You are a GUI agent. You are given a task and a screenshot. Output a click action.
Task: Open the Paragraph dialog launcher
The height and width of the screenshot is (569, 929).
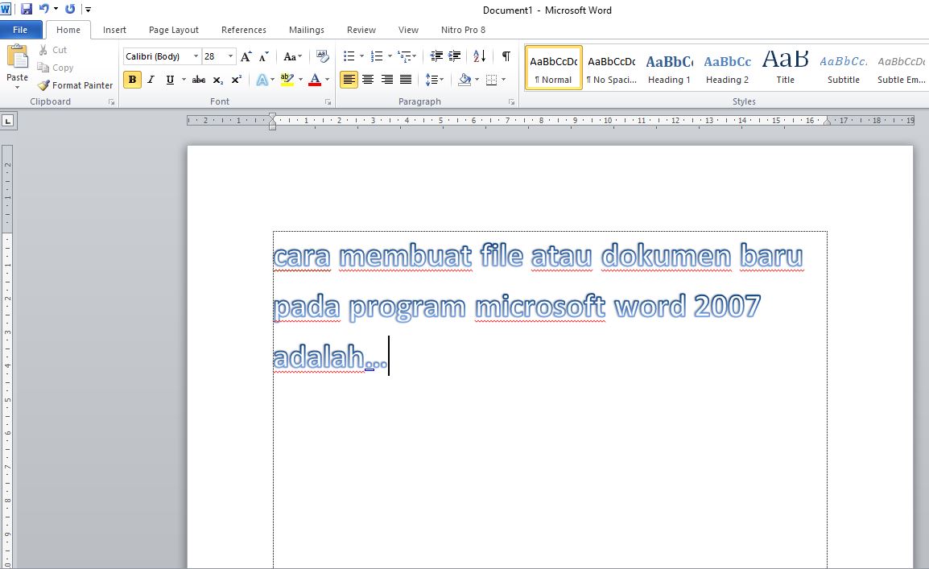(x=511, y=102)
